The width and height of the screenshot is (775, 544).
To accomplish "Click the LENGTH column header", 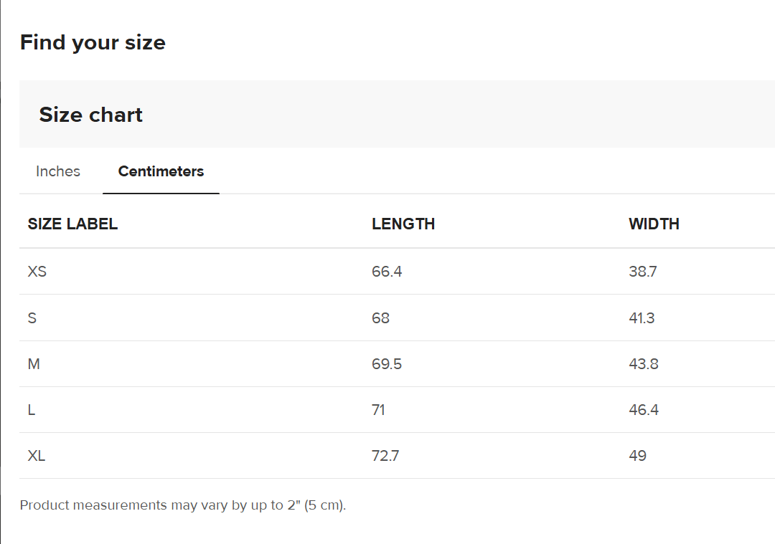I will click(x=403, y=224).
